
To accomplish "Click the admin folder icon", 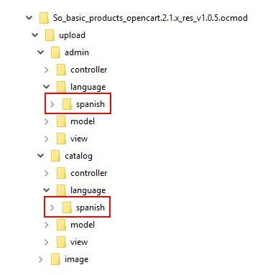I will coord(55,52).
